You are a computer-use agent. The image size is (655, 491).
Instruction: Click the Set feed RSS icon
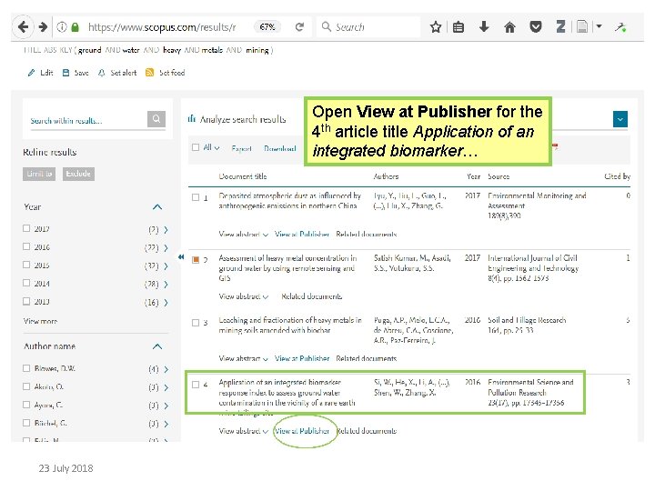pyautogui.click(x=149, y=73)
